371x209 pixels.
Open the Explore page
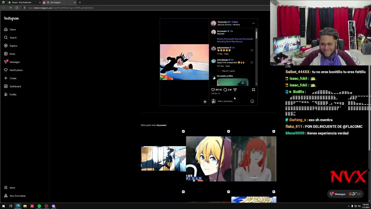click(11, 46)
